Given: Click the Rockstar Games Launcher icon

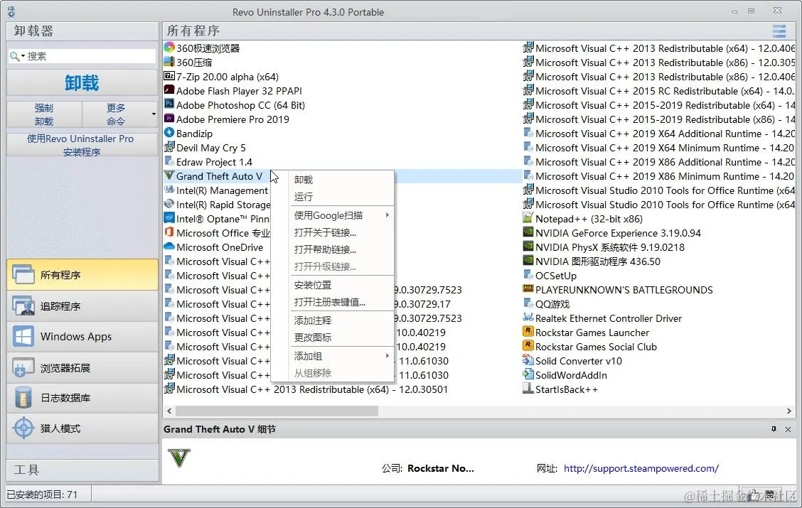Looking at the screenshot, I should [528, 332].
